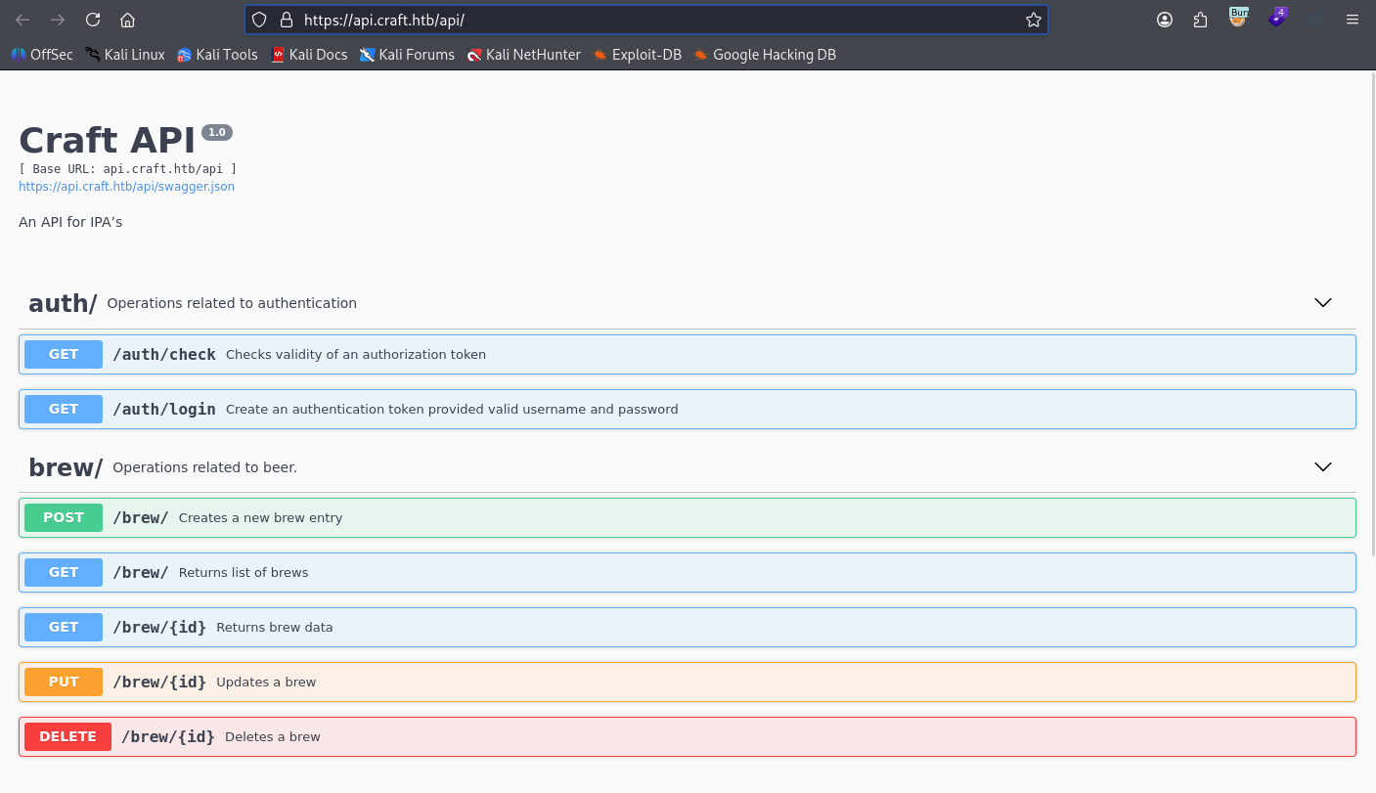Click the brew/ section heading
Screen dimensions: 1376x793
coord(66,467)
